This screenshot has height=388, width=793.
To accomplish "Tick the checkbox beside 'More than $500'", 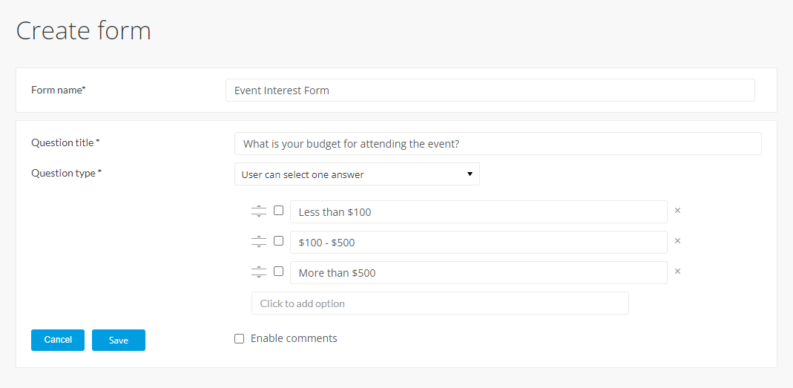I will 279,271.
